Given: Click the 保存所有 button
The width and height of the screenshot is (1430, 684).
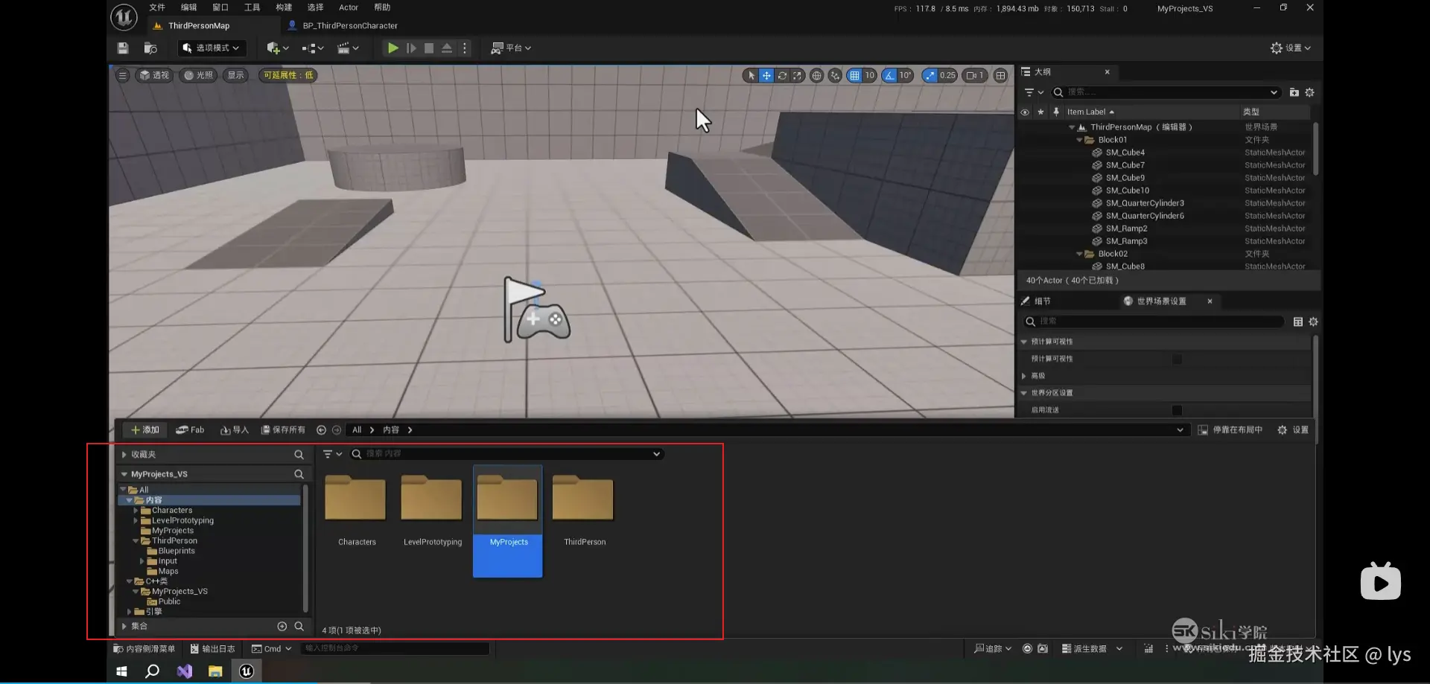Looking at the screenshot, I should pyautogui.click(x=283, y=430).
